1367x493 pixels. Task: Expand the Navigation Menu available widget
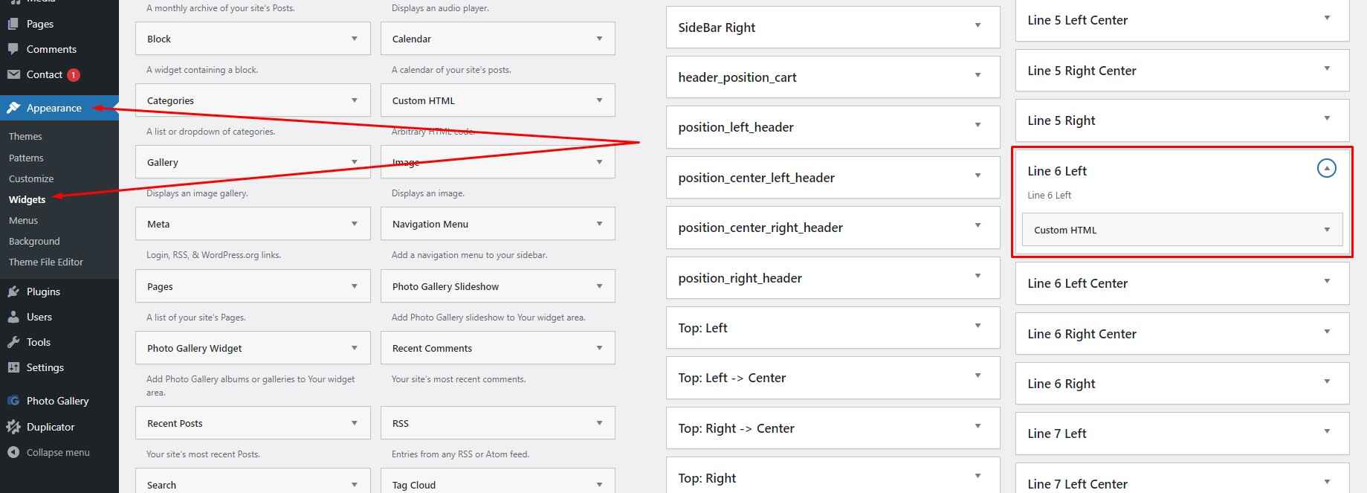[x=599, y=224]
